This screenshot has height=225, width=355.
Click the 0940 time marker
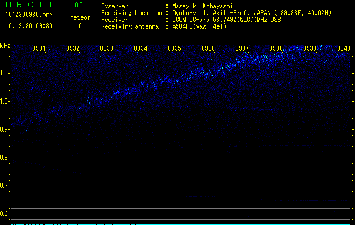tap(344, 48)
